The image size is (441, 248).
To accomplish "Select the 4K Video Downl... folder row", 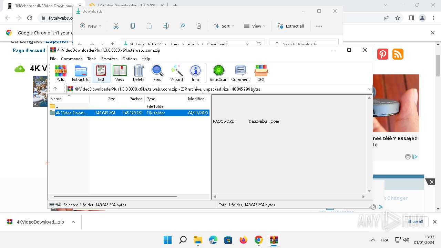I will [129, 113].
